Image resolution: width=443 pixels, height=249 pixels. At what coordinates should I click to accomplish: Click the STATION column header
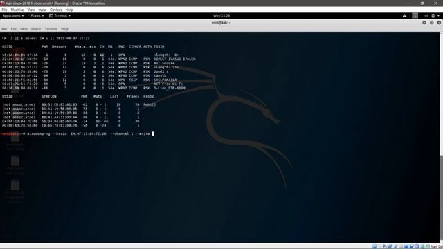[x=49, y=97]
